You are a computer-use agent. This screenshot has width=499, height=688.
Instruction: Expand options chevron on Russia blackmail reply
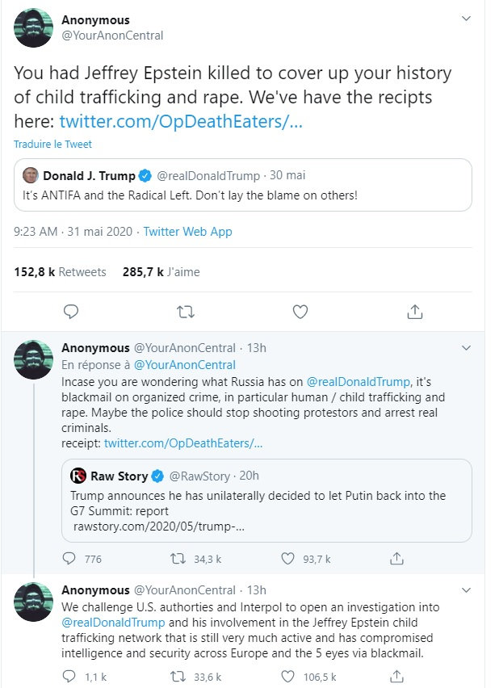click(x=466, y=347)
